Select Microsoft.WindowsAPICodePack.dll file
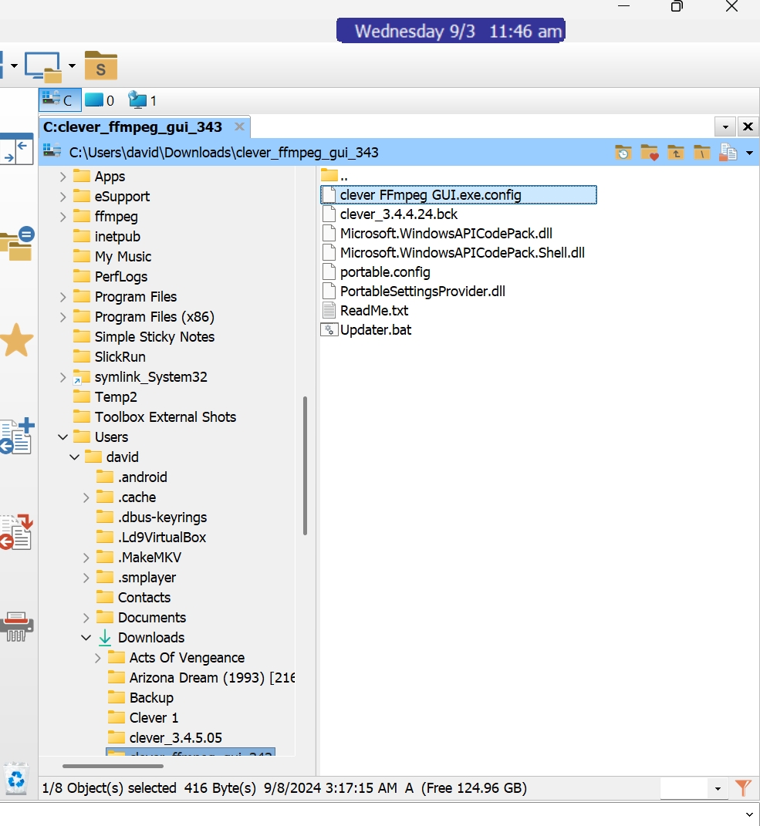The height and width of the screenshot is (826, 760). pos(437,234)
